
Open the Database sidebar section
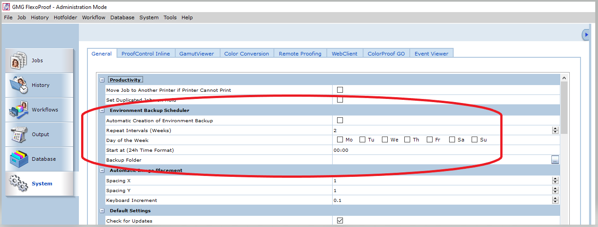click(x=39, y=159)
